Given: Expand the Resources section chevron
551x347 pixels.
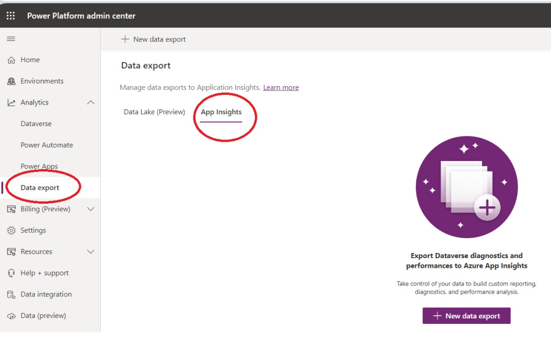Looking at the screenshot, I should point(90,252).
